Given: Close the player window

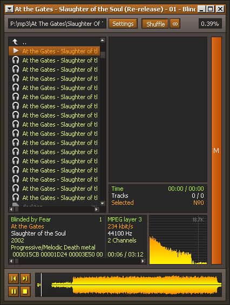Looking at the screenshot, I should (220, 9).
